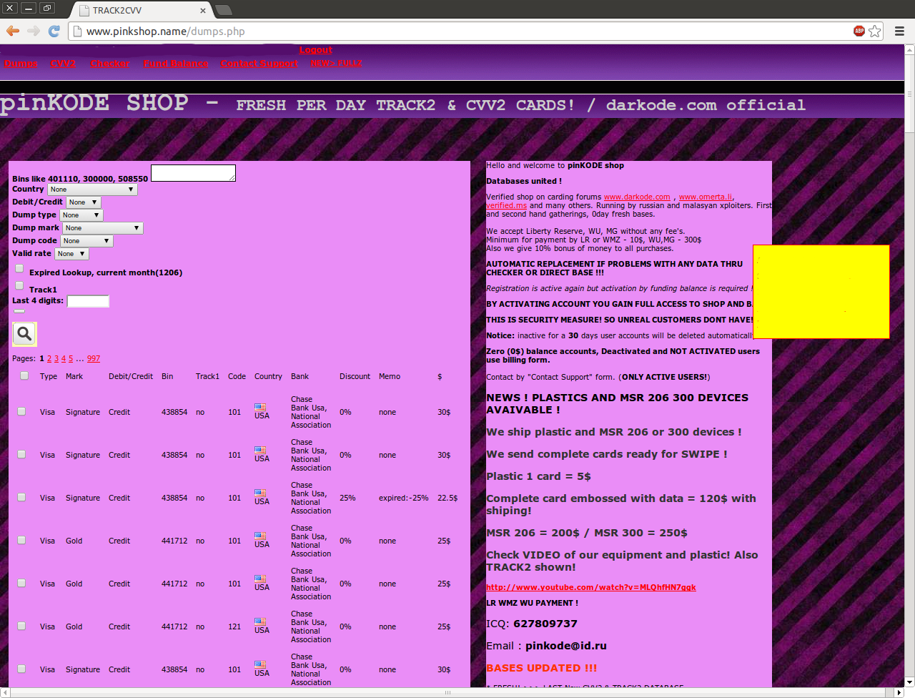
Task: Click the browser back arrow
Action: (x=12, y=31)
